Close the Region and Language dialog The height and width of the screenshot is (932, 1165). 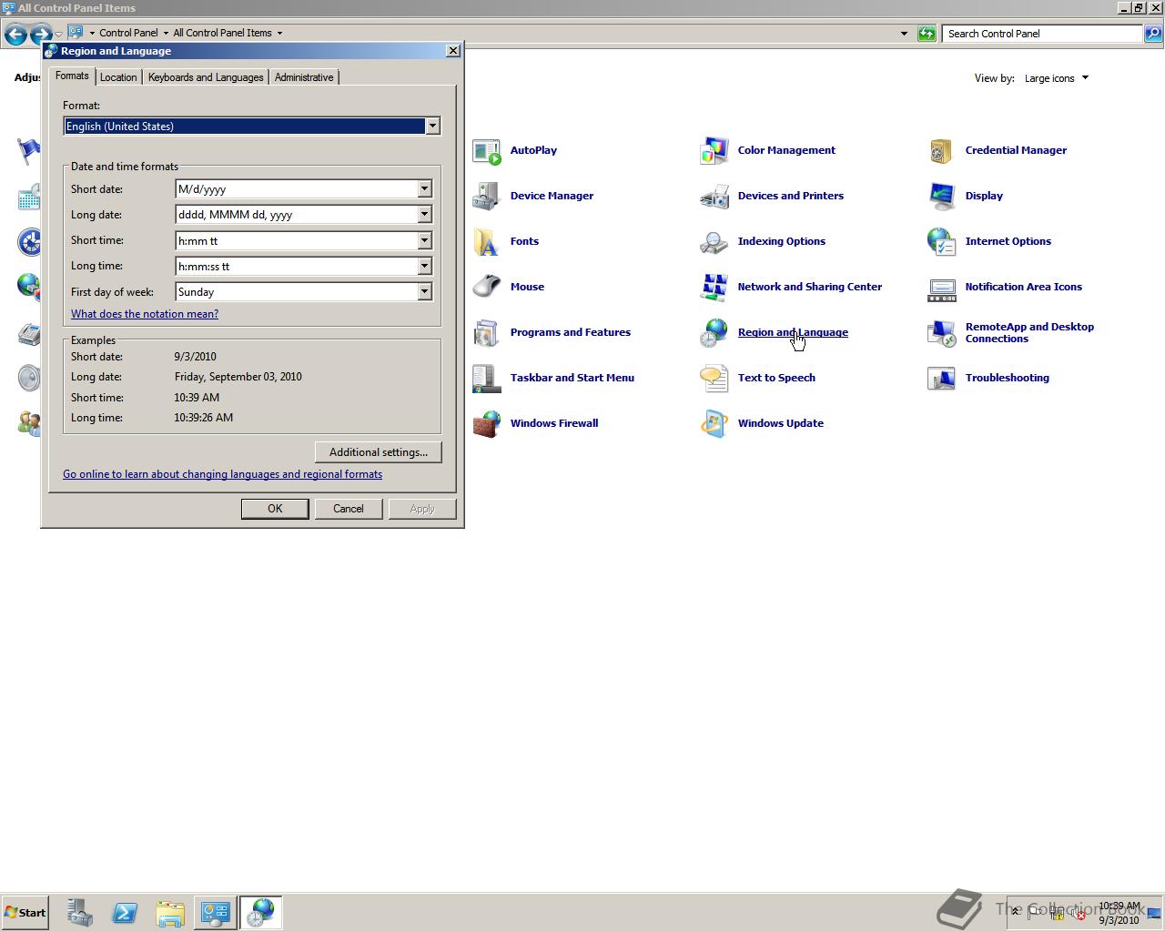[453, 51]
